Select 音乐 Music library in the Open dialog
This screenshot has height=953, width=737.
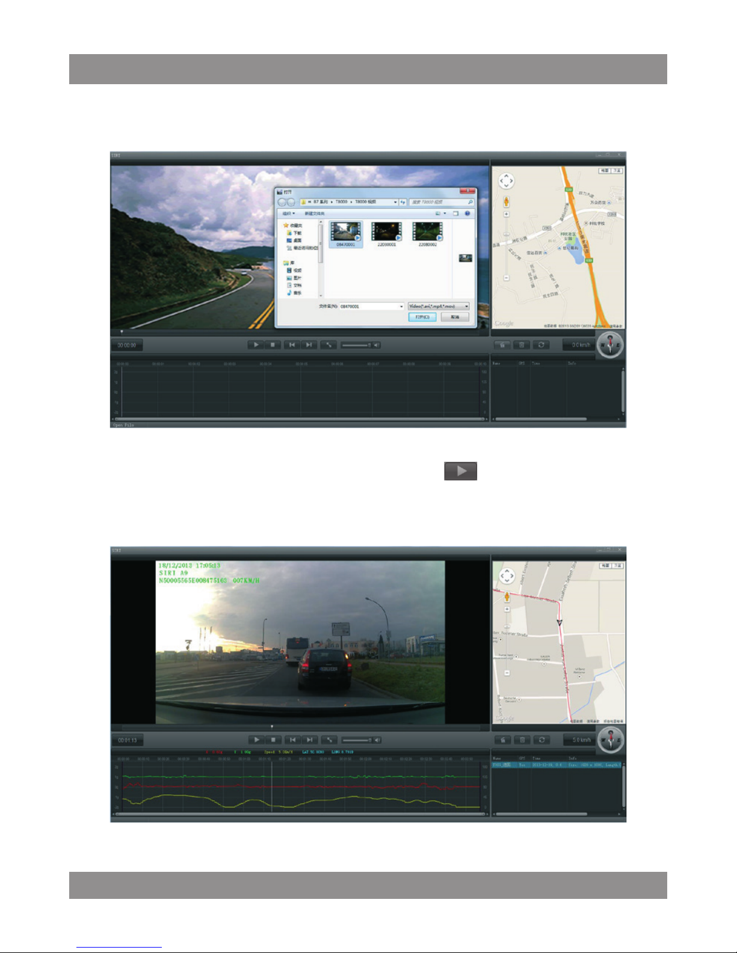(x=294, y=293)
